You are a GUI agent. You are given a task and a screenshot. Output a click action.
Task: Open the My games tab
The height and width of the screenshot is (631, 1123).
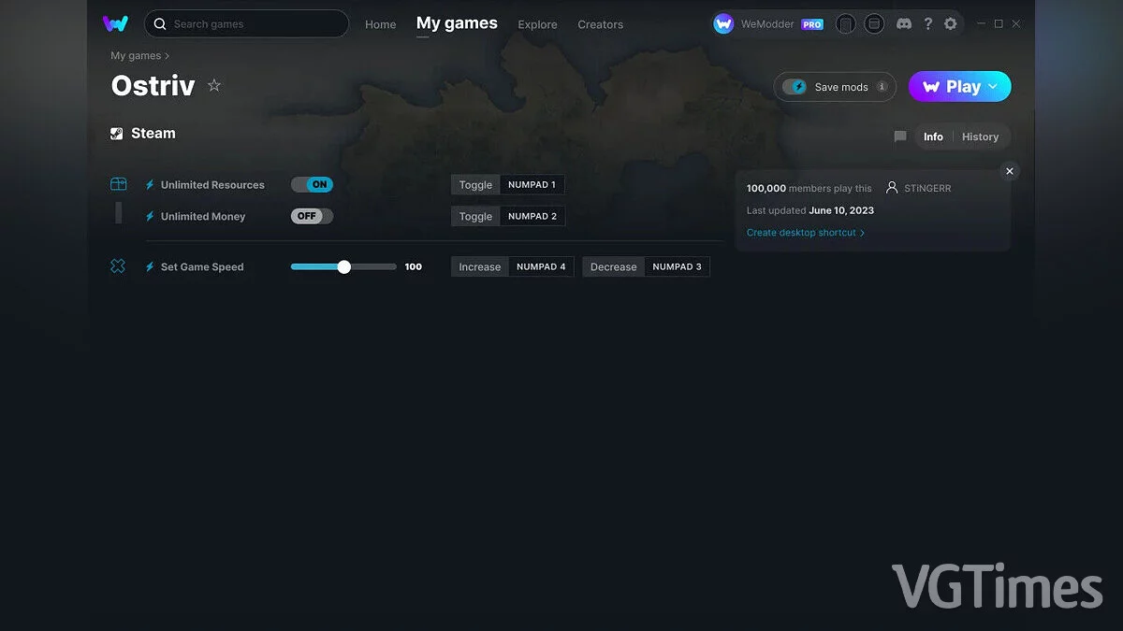(457, 23)
